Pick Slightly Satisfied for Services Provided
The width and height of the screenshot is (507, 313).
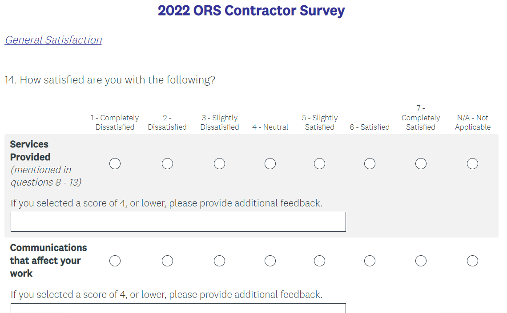click(319, 164)
